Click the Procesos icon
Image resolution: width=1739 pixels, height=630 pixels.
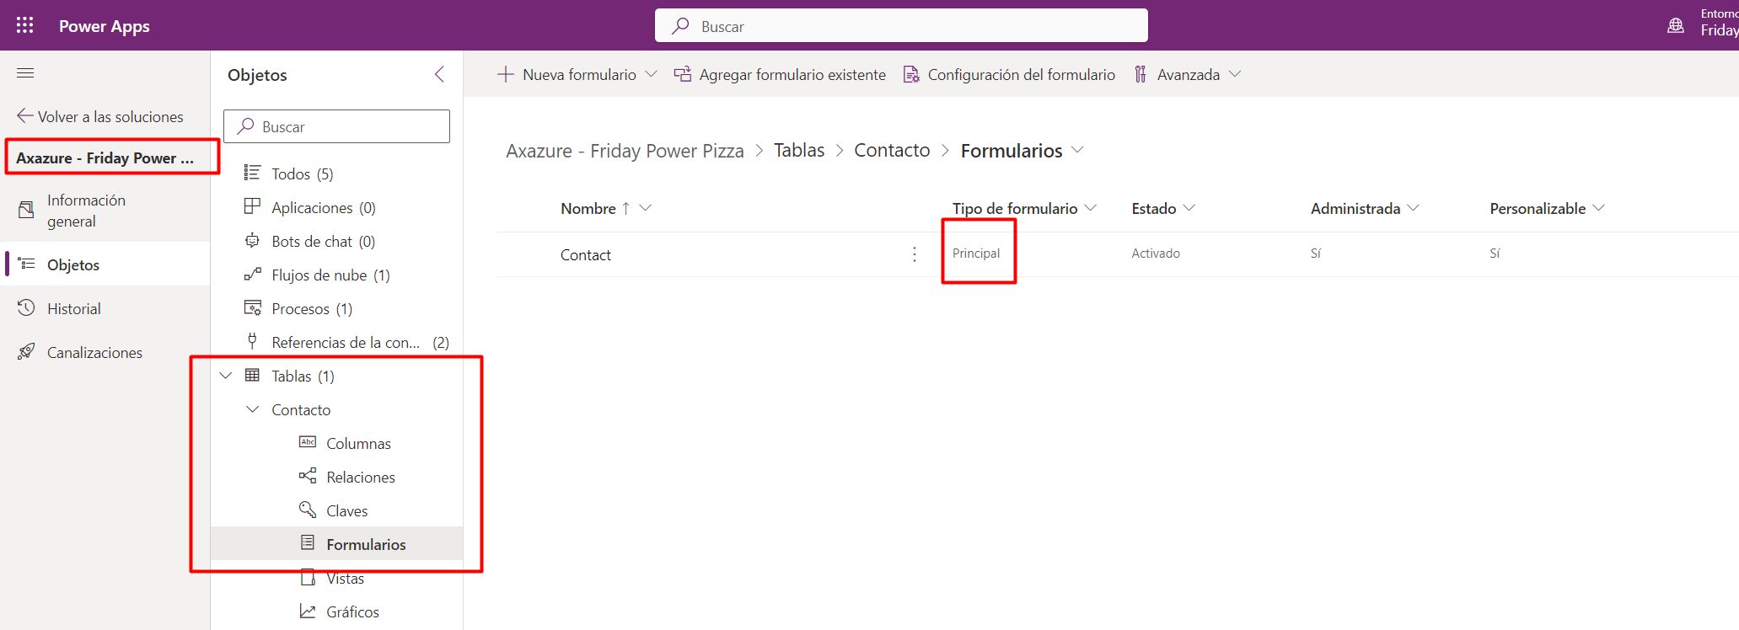coord(252,308)
